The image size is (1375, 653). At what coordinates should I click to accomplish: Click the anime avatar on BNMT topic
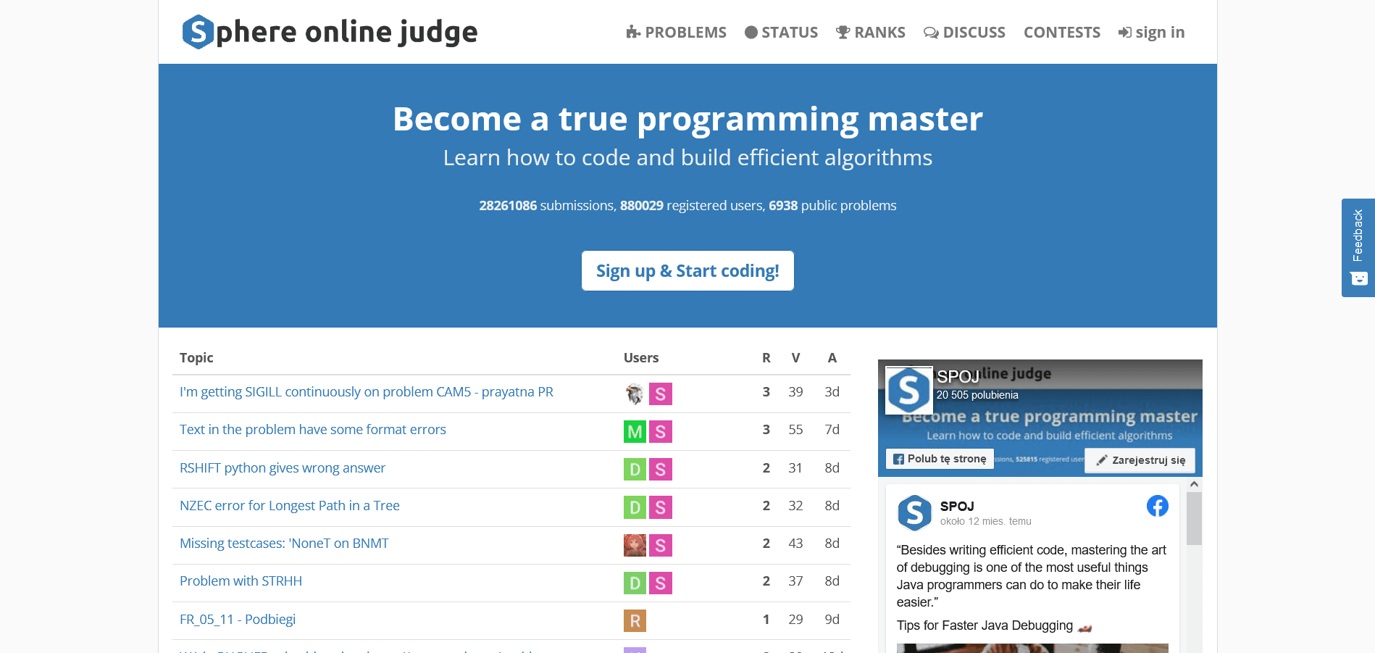[635, 545]
